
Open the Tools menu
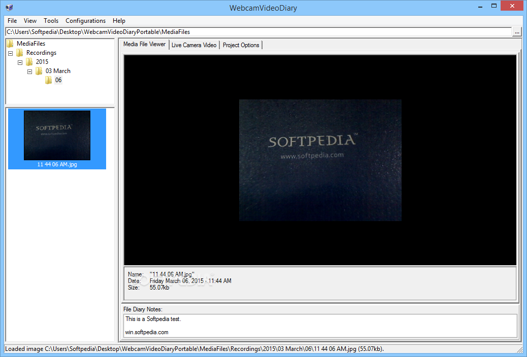tap(51, 21)
